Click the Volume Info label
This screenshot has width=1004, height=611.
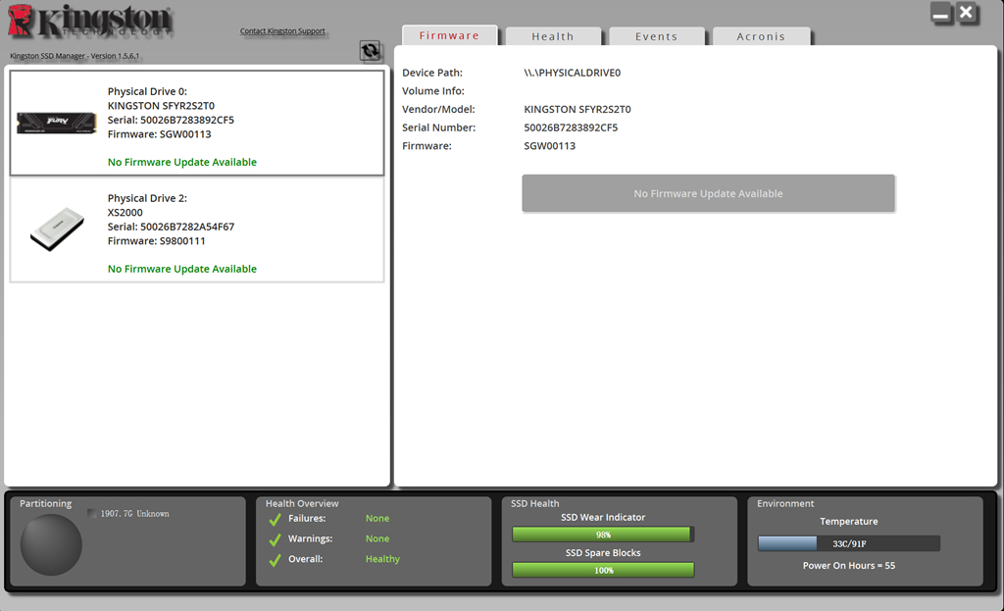432,91
